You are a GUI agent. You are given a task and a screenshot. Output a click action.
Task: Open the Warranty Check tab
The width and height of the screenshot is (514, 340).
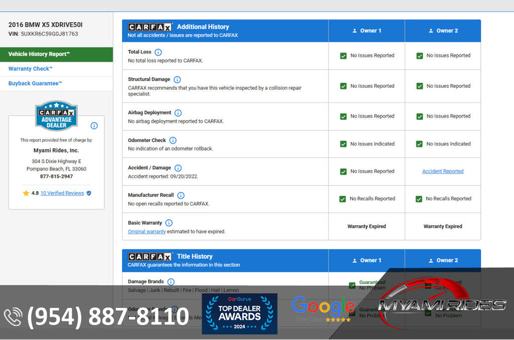56,69
